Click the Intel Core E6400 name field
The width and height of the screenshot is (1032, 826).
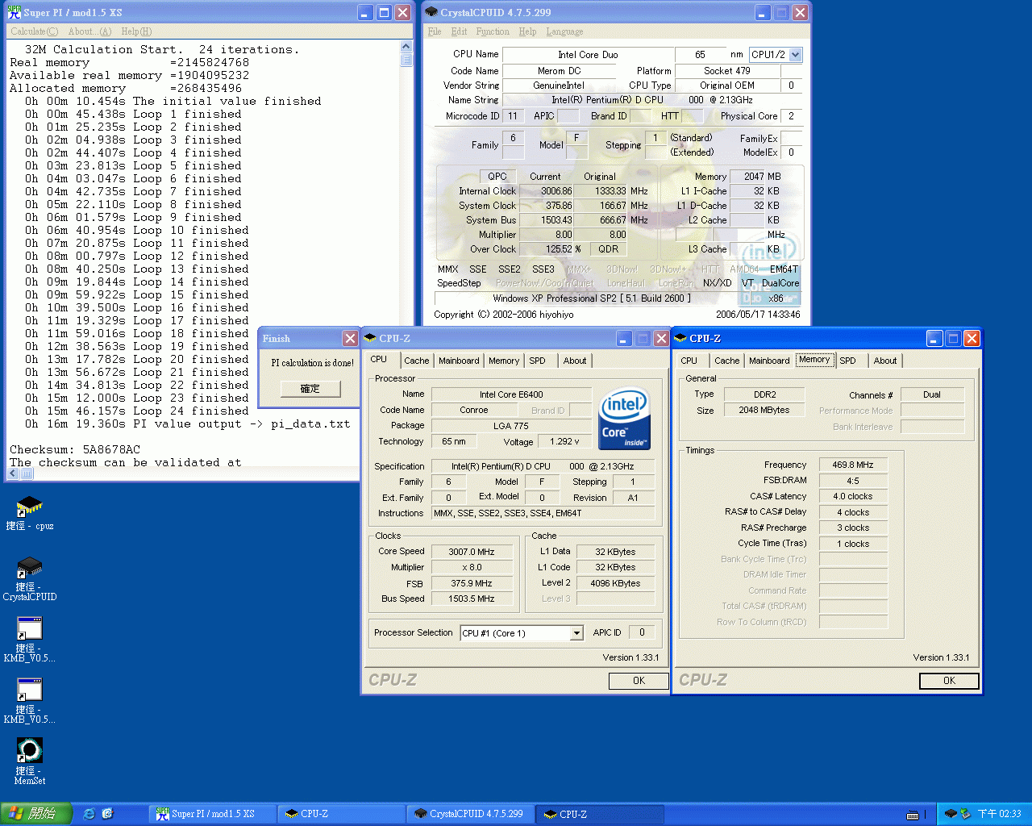[x=511, y=394]
